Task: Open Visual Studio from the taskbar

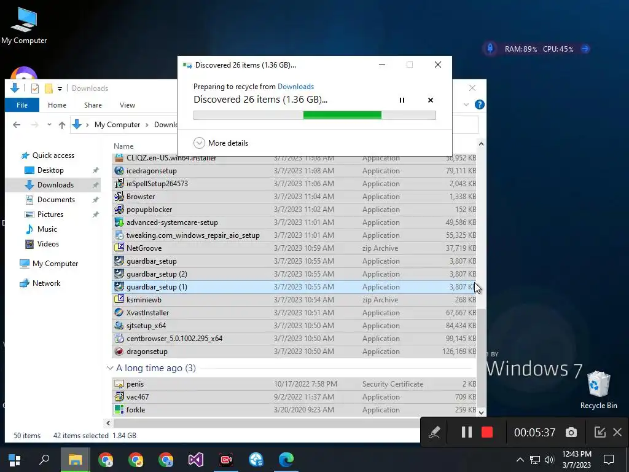Action: pos(196,460)
